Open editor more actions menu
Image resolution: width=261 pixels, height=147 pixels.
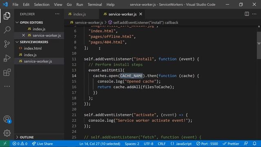254,14
